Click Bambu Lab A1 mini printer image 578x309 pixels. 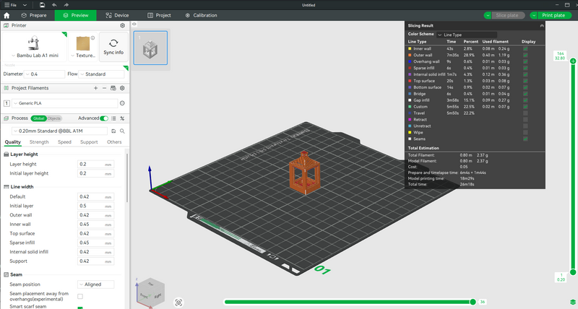[33, 43]
